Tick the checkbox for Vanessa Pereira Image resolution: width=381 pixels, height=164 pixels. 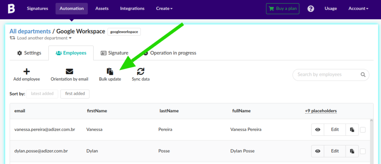363,130
